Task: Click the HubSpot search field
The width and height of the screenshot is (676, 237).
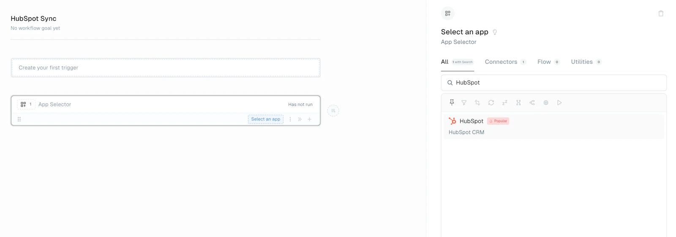Action: 553,83
